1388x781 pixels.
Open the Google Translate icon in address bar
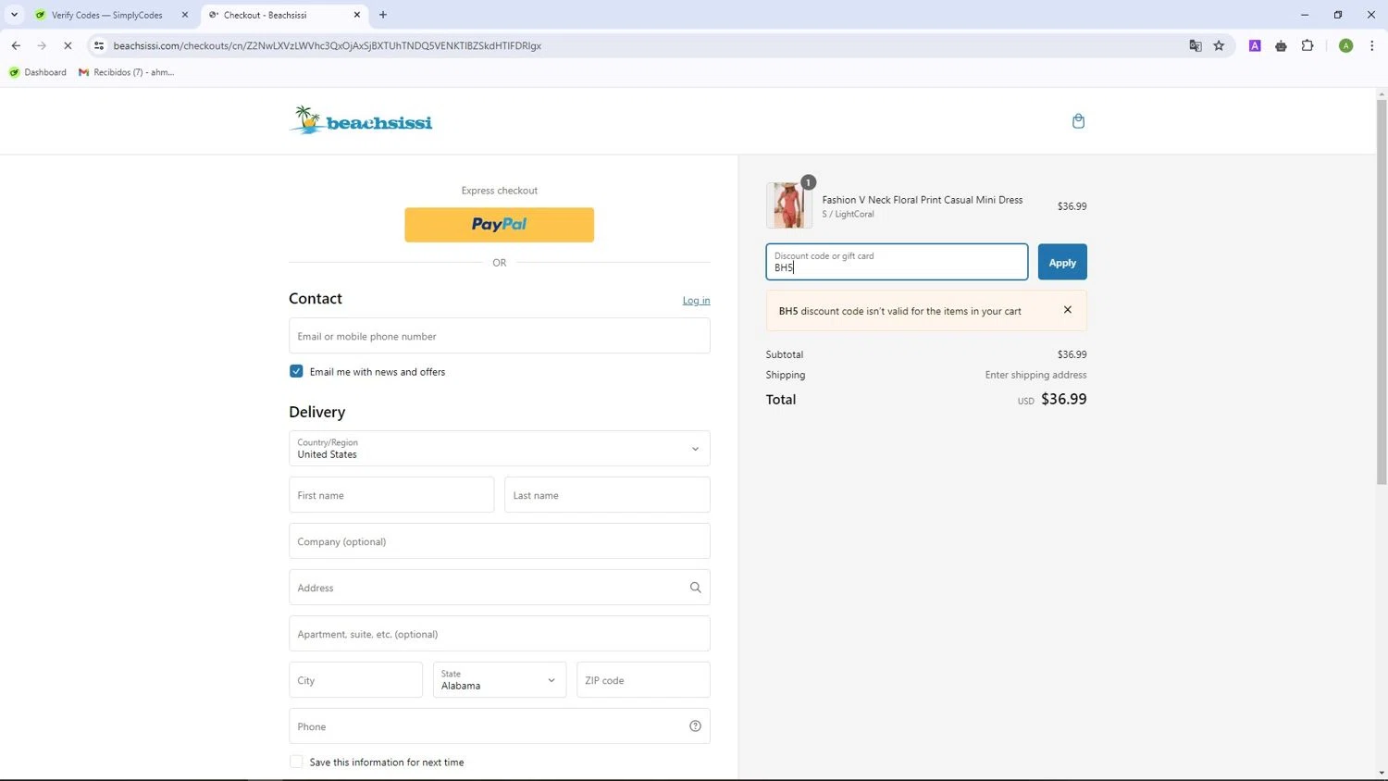pyautogui.click(x=1196, y=45)
